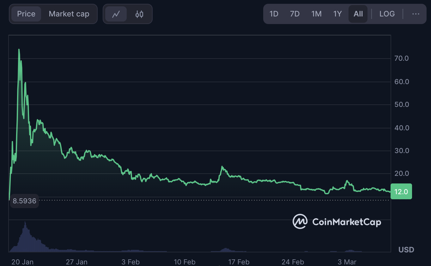Enable LOG scale for the chart
431x266 pixels.
387,14
